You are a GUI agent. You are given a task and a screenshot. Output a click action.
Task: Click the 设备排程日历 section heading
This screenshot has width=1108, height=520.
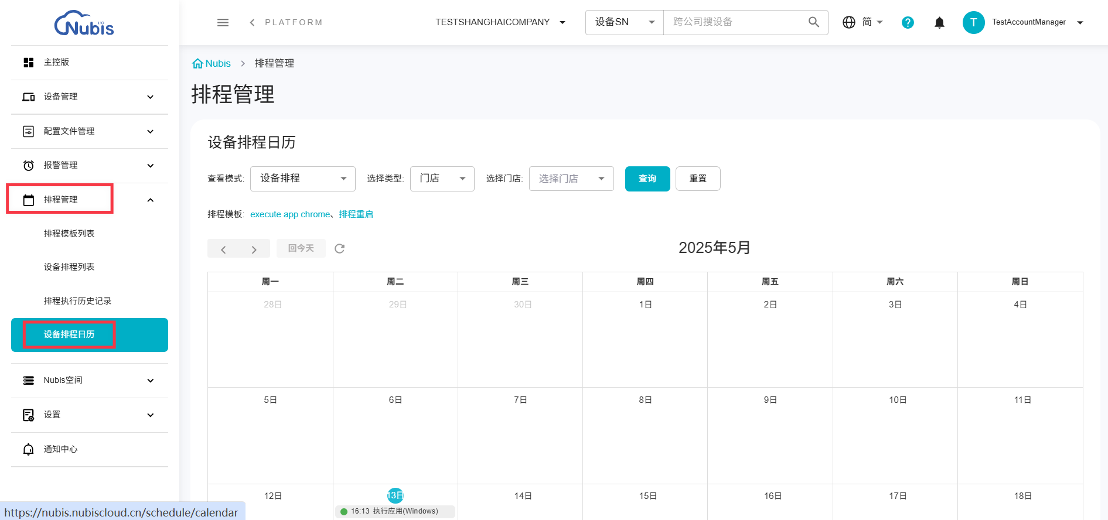251,142
